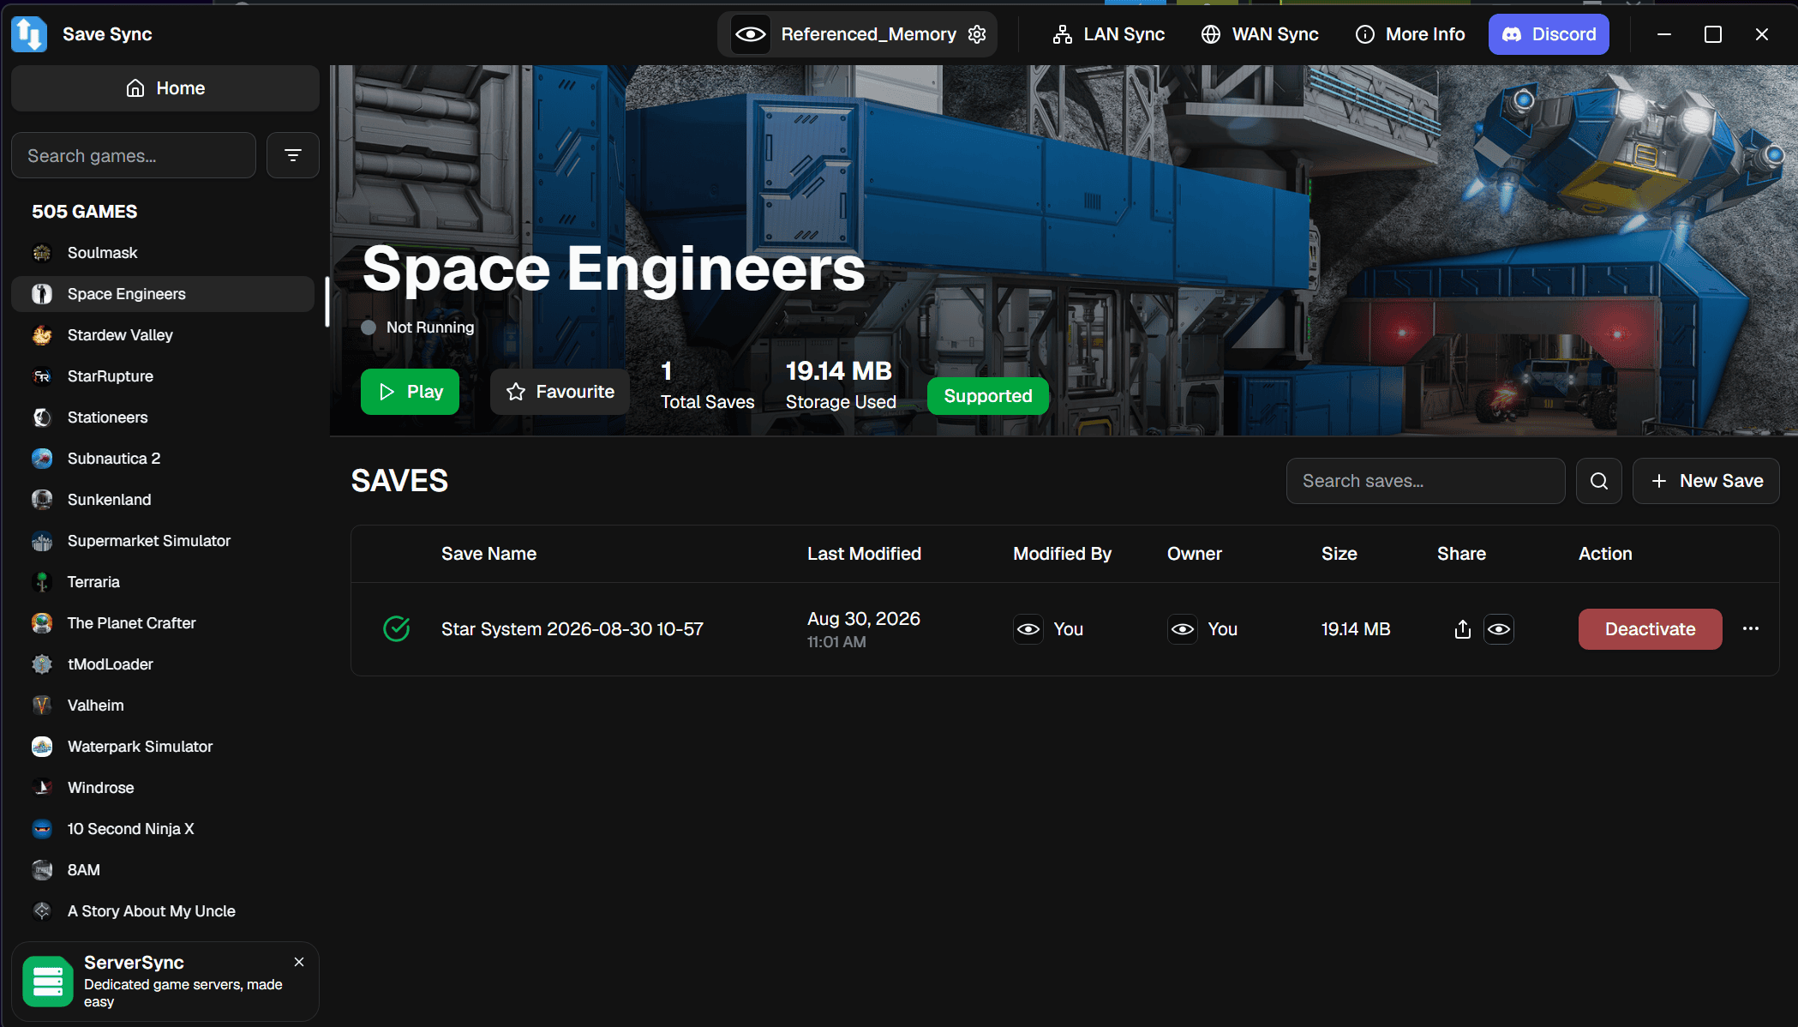Screen dimensions: 1798x1027
Task: Select Subnautica 2 in the games list
Action: click(163, 459)
